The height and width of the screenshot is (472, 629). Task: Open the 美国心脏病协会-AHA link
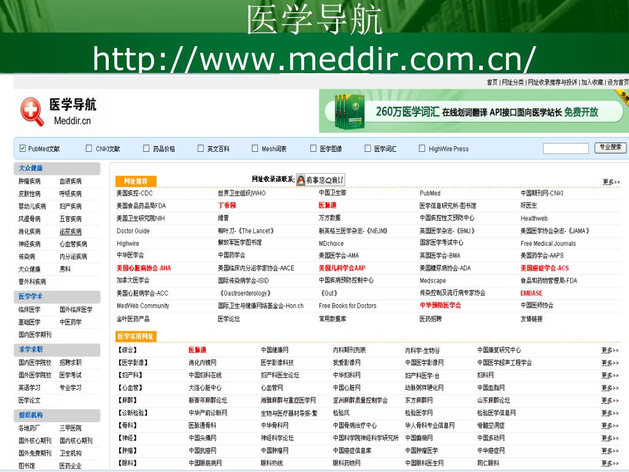tap(144, 268)
